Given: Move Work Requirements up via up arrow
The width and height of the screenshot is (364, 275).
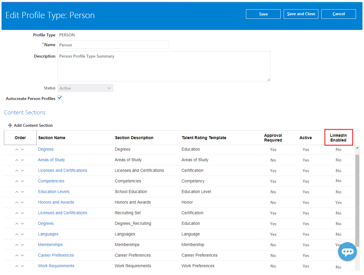Looking at the screenshot, I should pyautogui.click(x=17, y=266).
